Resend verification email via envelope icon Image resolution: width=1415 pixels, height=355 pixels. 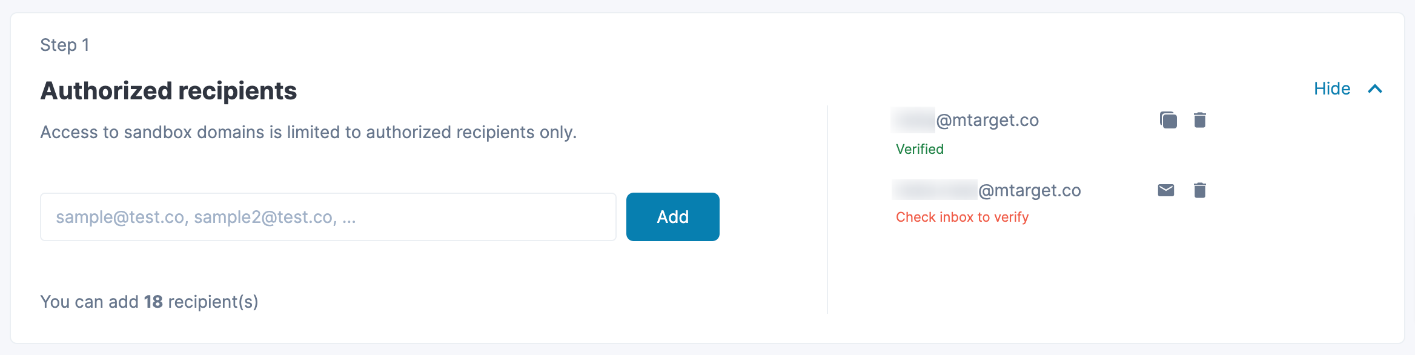pyautogui.click(x=1166, y=190)
